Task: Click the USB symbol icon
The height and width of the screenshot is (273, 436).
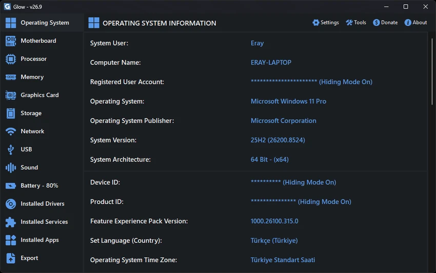Action: click(11, 150)
